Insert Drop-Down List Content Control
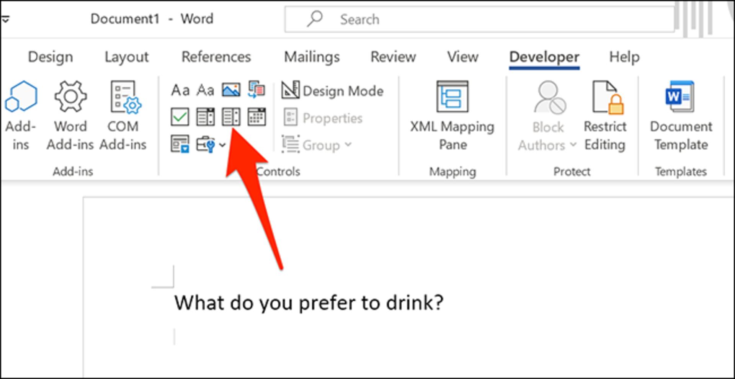735x379 pixels. tap(231, 117)
